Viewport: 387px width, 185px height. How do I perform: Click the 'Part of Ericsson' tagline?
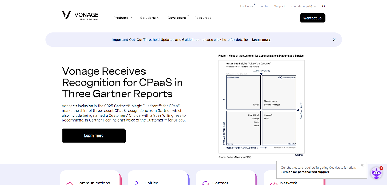point(89,20)
